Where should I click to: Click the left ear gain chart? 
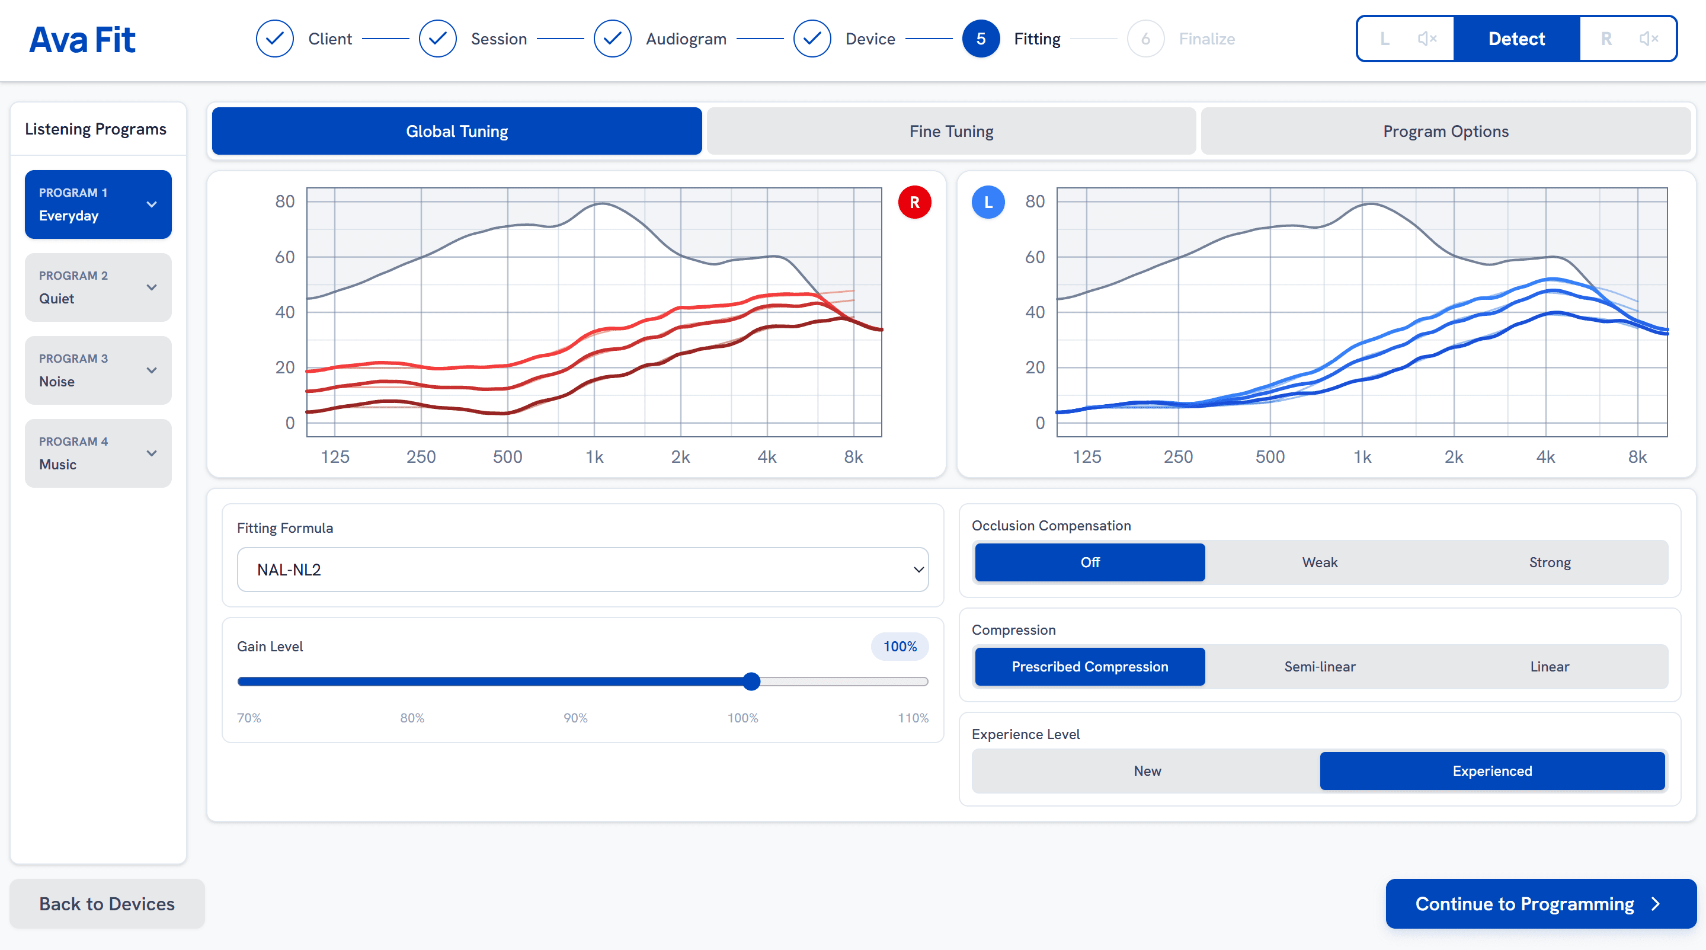(x=1362, y=312)
